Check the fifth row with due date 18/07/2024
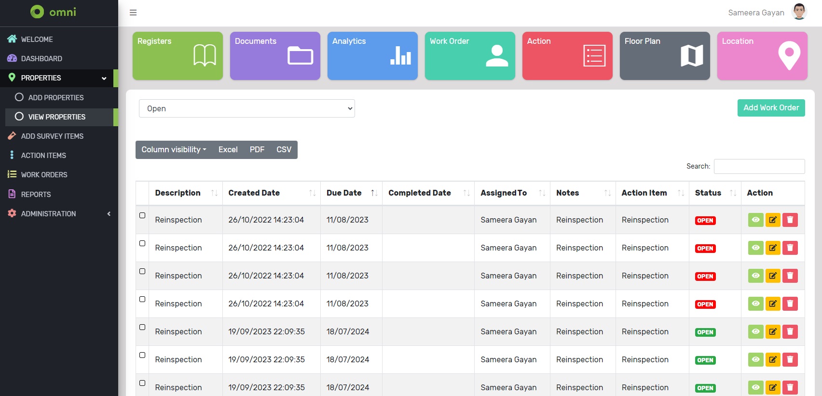 tap(142, 327)
